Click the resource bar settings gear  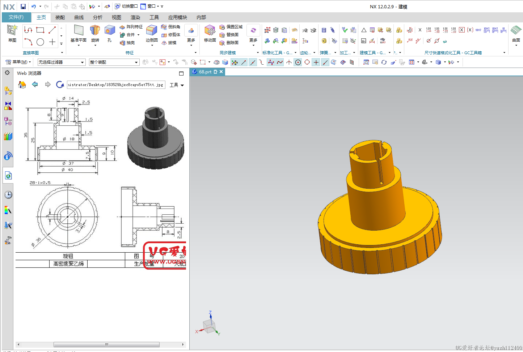[7, 73]
